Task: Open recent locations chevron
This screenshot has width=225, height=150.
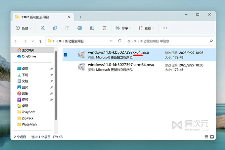Action: pos(33,41)
